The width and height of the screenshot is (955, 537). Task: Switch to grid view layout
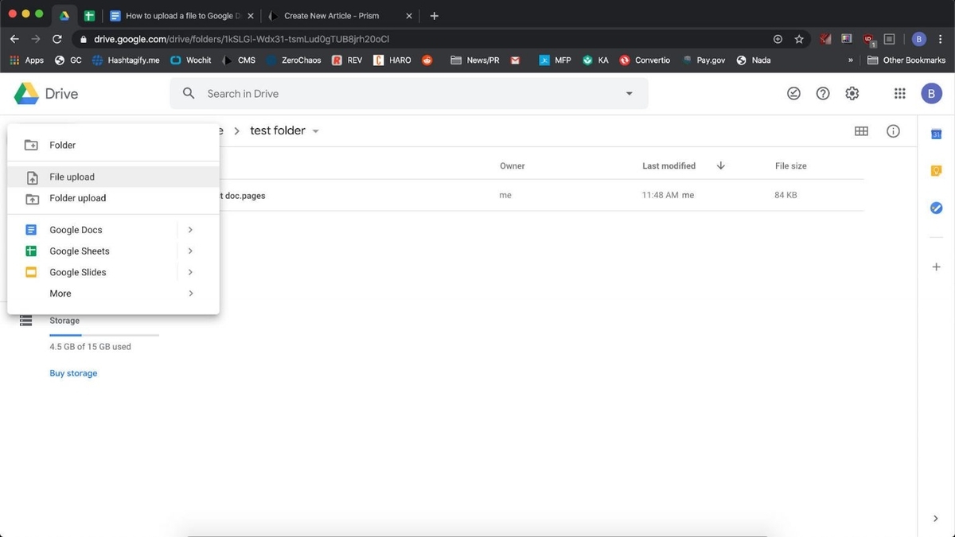[x=861, y=130]
